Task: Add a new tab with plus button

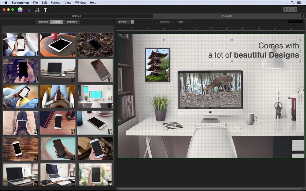Action: coord(303,16)
